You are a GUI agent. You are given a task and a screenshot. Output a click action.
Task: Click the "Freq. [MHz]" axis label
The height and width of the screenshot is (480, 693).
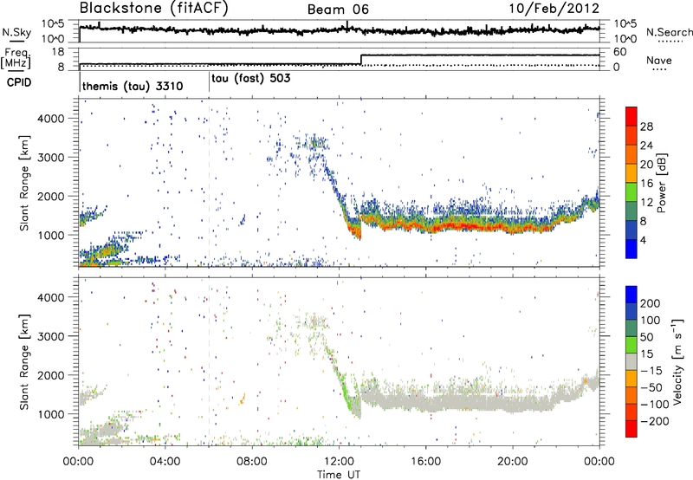point(16,59)
